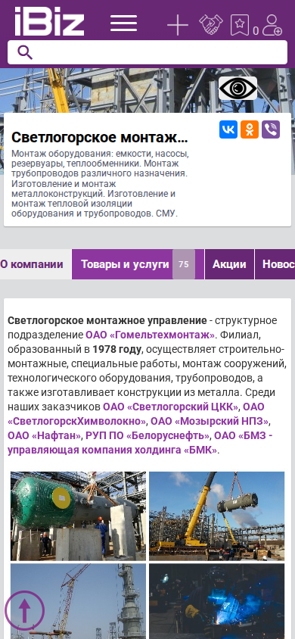Viewport: 295px width, 639px height.
Task: Open the handshake partners icon
Action: pos(211,24)
